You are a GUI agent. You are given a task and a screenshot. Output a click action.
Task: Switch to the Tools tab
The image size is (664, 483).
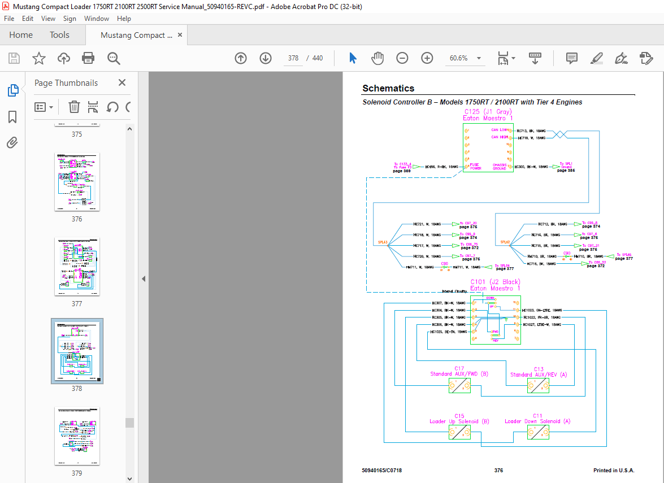(x=59, y=34)
